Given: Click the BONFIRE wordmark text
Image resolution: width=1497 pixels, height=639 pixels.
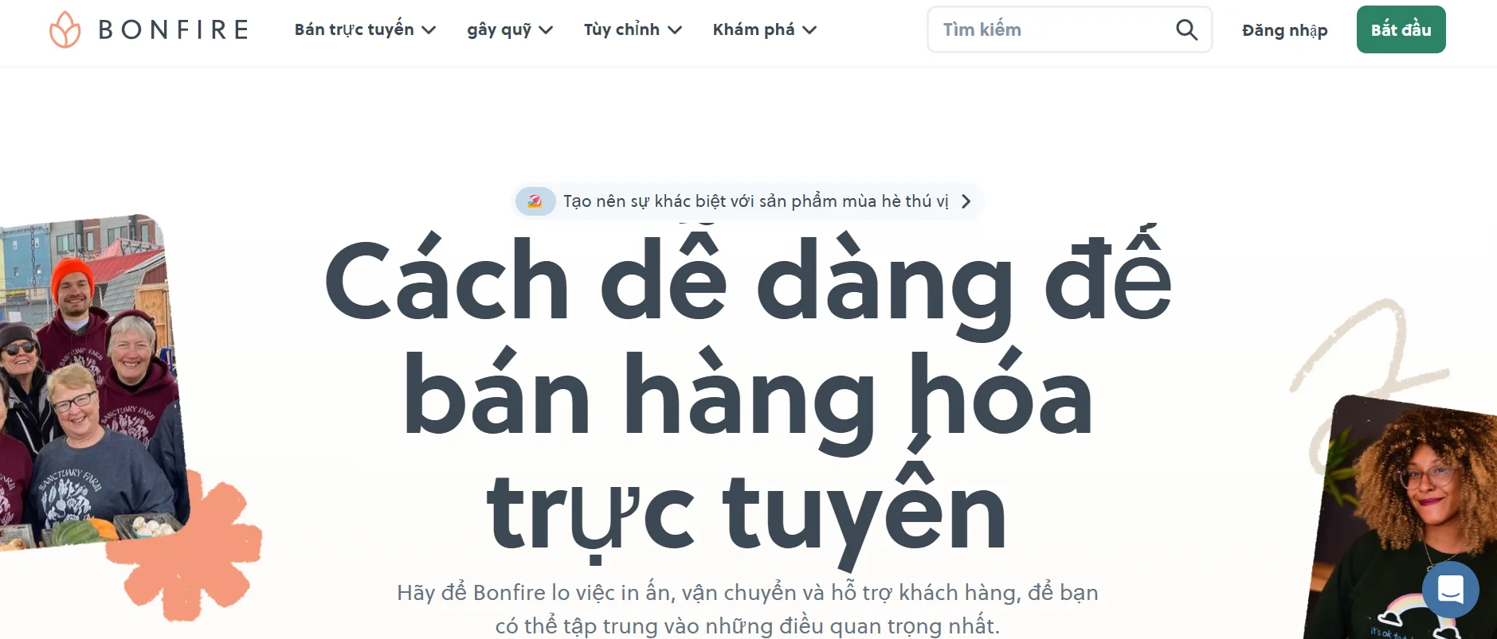Looking at the screenshot, I should [173, 30].
